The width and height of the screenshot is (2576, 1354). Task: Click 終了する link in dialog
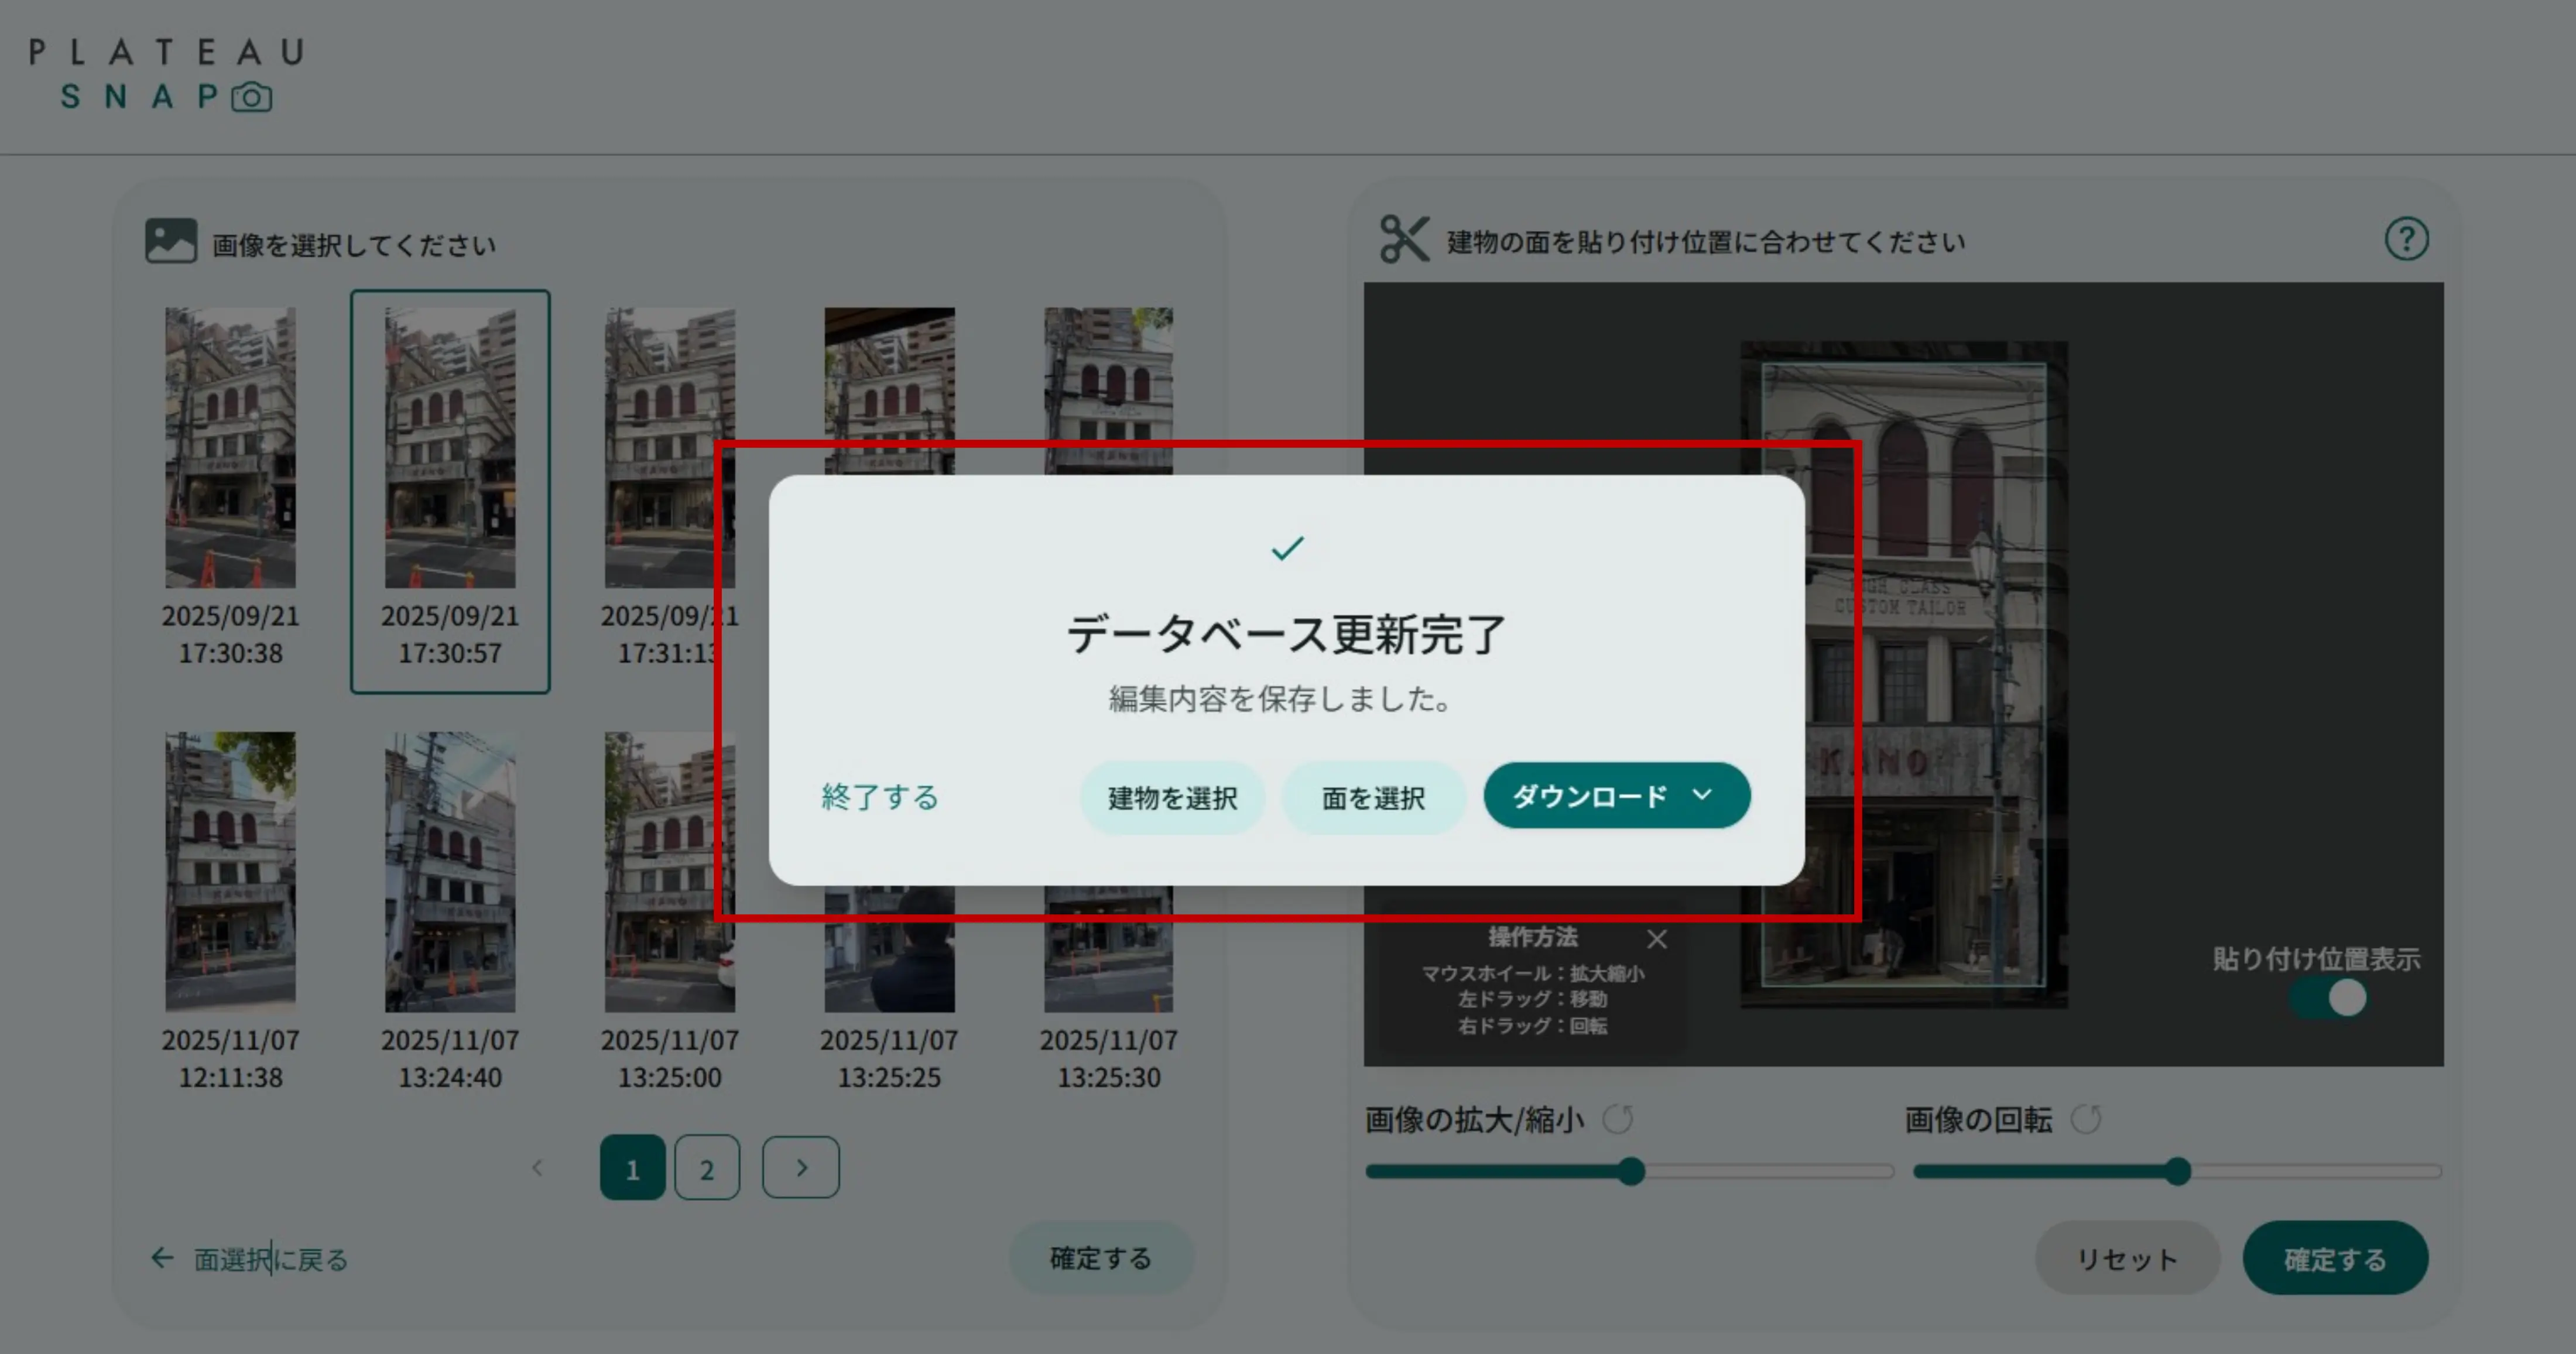(880, 797)
